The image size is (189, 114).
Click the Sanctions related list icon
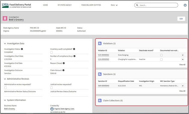pyautogui.click(x=100, y=74)
